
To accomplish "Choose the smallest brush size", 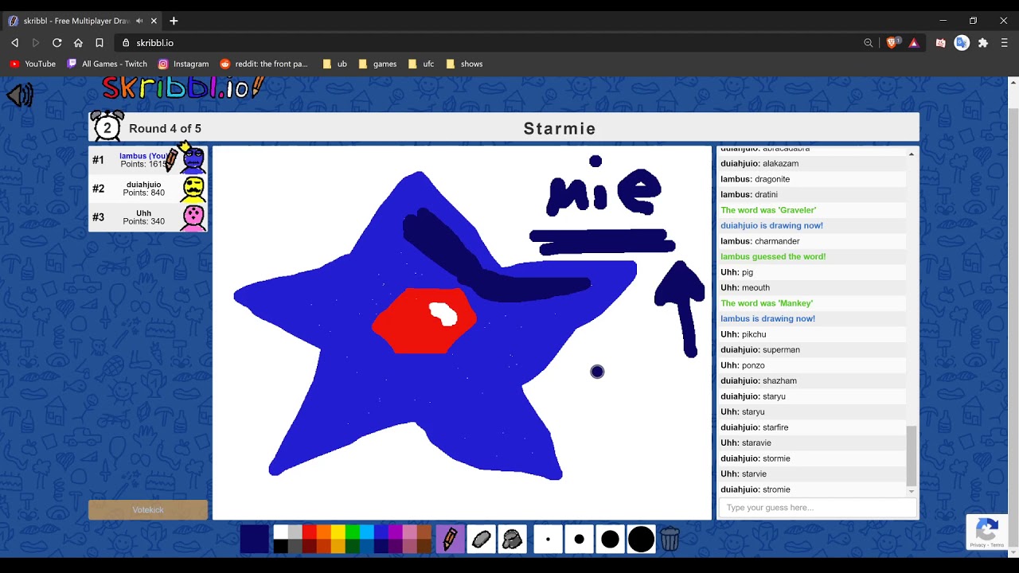I will pyautogui.click(x=548, y=539).
